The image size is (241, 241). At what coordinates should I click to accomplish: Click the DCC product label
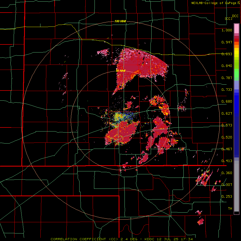235,16
